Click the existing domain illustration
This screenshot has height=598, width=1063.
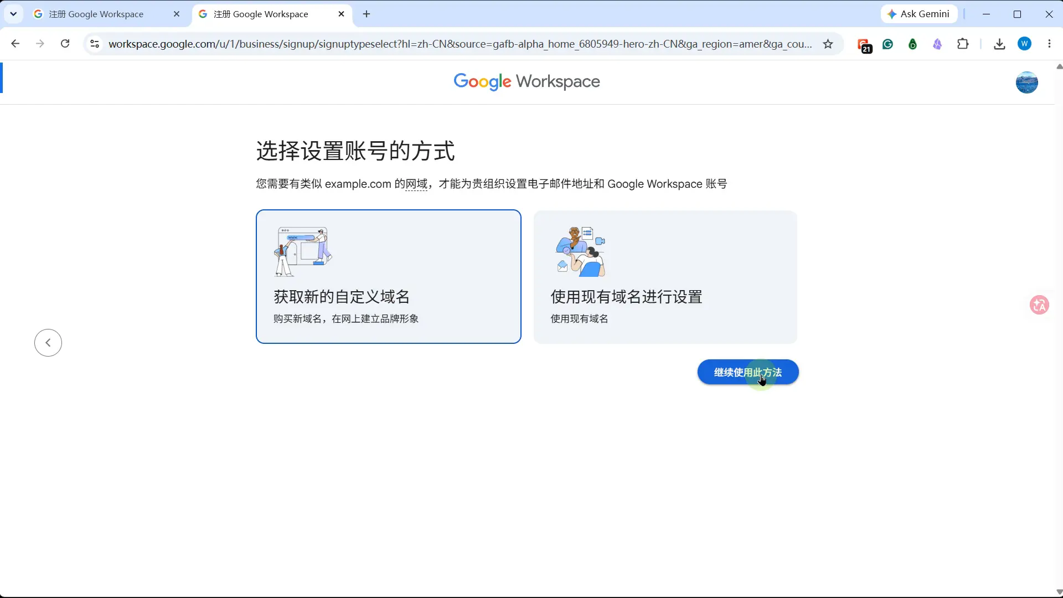(580, 251)
